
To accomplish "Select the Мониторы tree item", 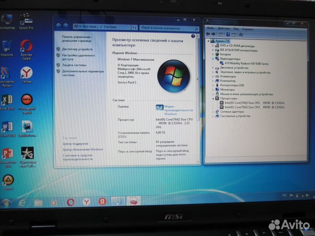I will point(227,90).
